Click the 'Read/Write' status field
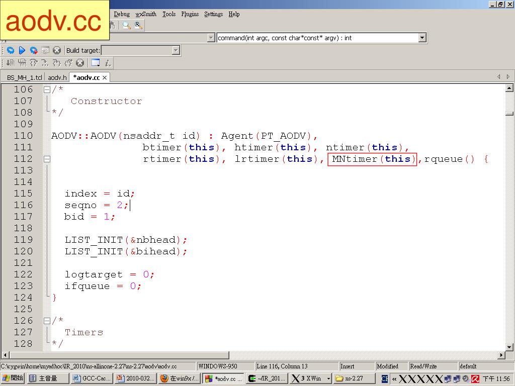 (x=433, y=366)
